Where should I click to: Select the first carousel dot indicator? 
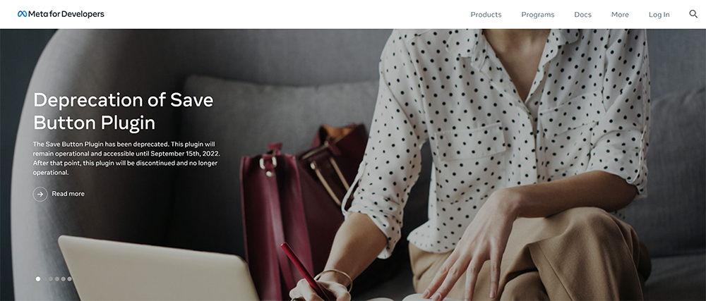[38, 279]
